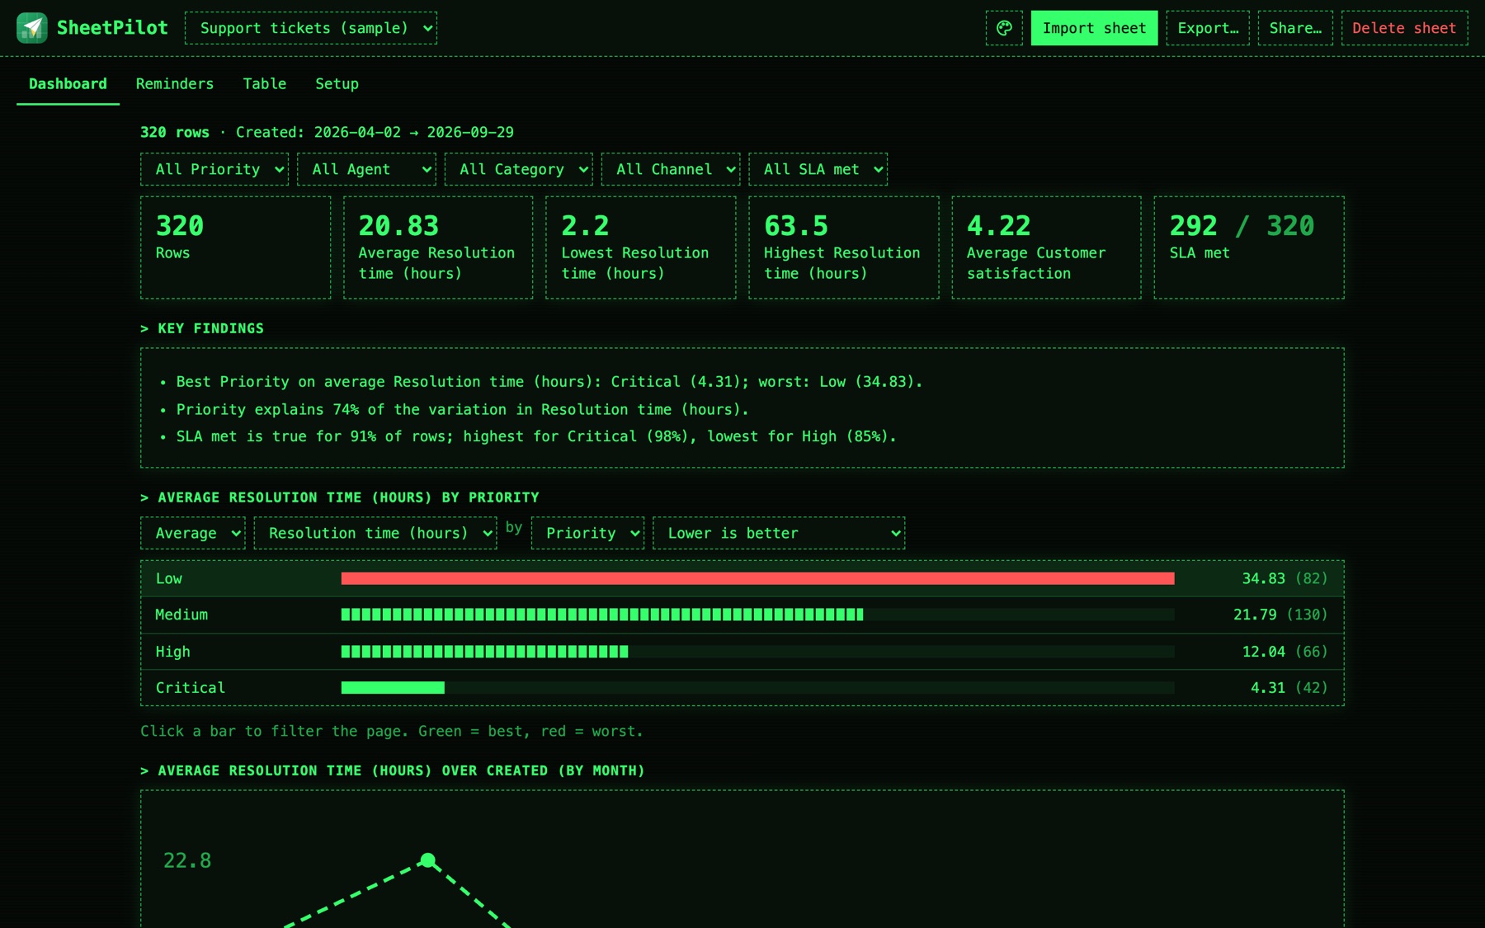Select the 20.83 Average Resolution time card
This screenshot has width=1485, height=928.
(x=438, y=247)
